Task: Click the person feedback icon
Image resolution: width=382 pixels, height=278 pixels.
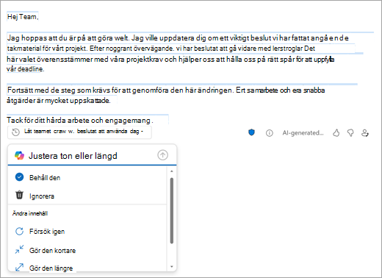Action: [365, 133]
